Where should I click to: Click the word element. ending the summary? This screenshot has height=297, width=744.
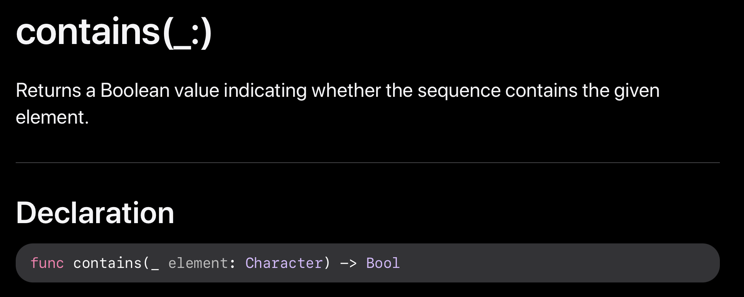(x=52, y=117)
